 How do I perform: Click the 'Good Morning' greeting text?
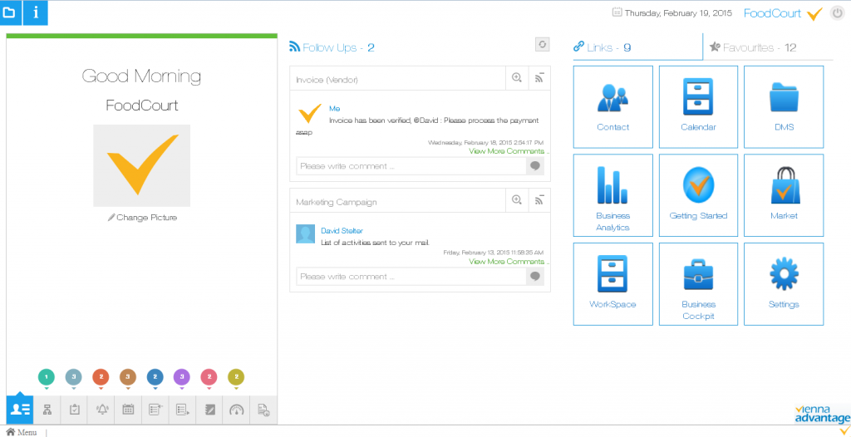click(141, 76)
